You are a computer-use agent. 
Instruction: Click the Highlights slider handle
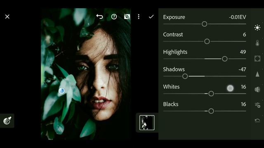pos(224,59)
